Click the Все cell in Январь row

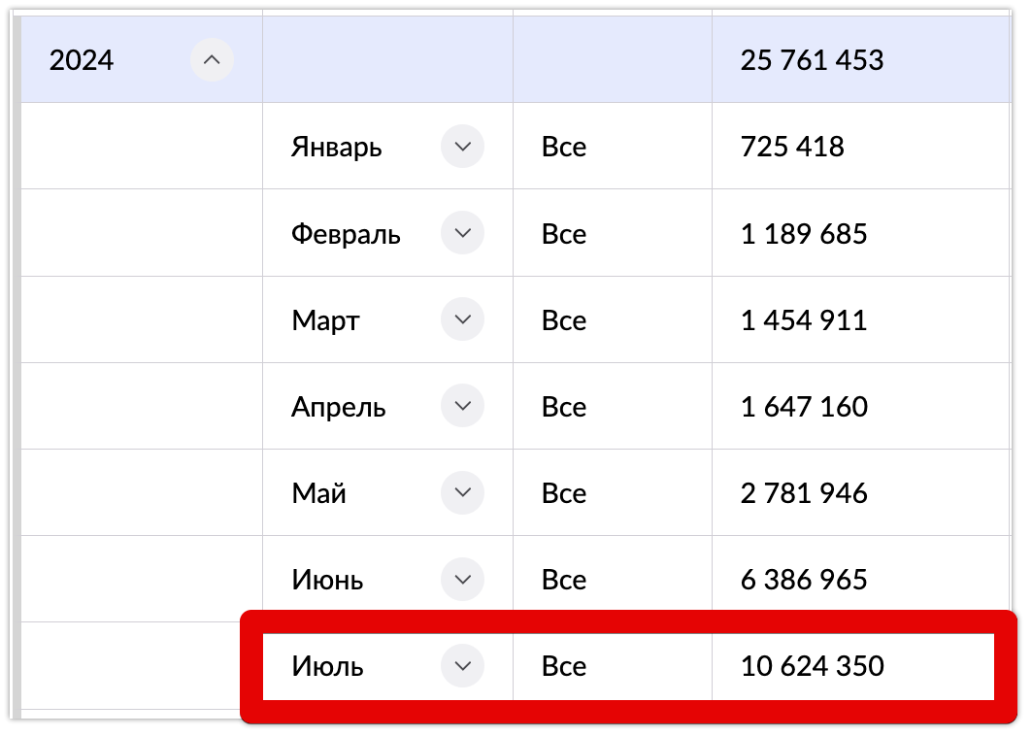tap(563, 147)
